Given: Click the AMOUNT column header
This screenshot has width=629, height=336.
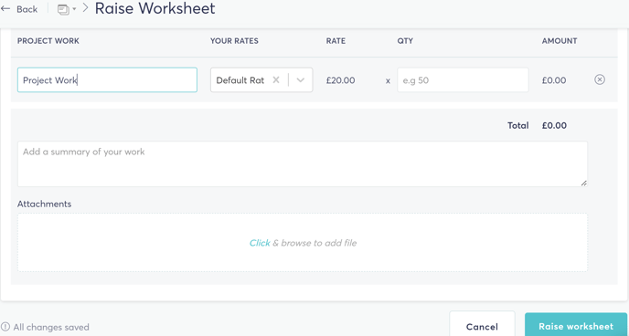Looking at the screenshot, I should (560, 41).
